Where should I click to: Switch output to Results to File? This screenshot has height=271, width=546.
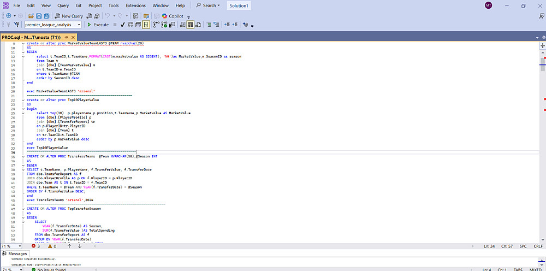(x=199, y=25)
